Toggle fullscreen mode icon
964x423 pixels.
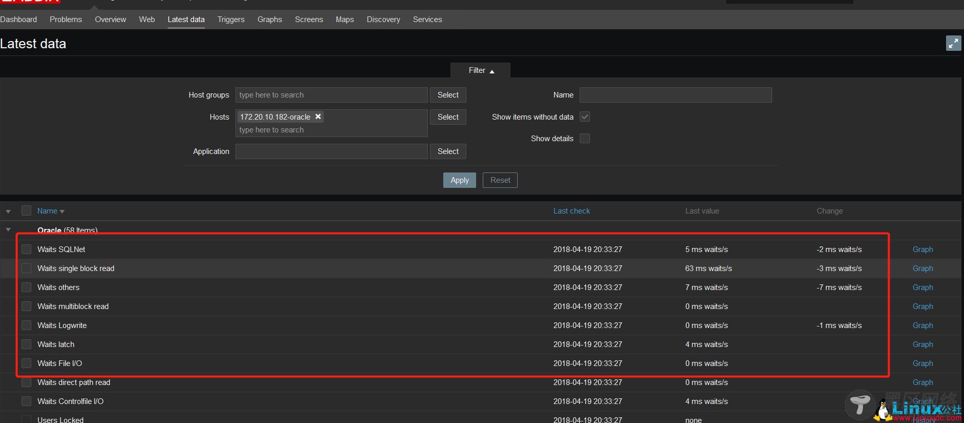(x=953, y=43)
